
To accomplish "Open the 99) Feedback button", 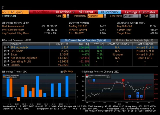I will (109, 12).
